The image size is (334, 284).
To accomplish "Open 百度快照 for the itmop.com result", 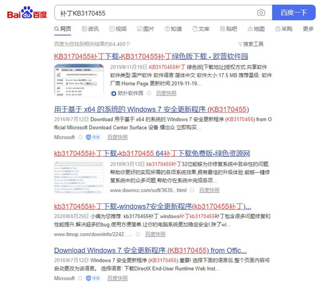I will (155, 234).
